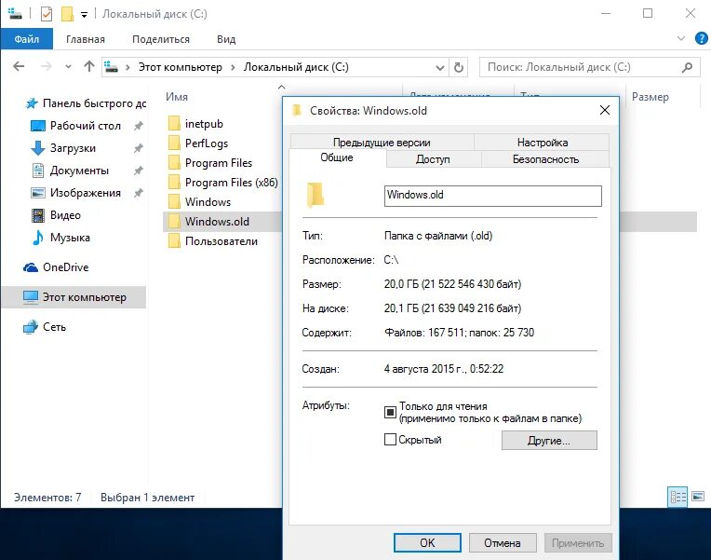The height and width of the screenshot is (560, 711).
Task: Open recent locations dropdown arrow
Action: tap(68, 67)
